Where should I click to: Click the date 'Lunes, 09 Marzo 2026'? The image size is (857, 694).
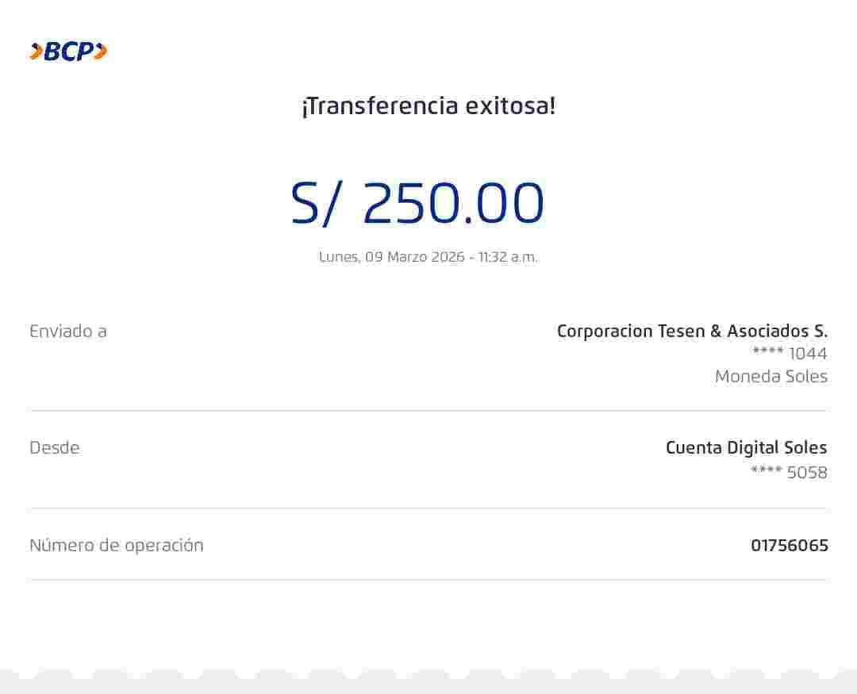pyautogui.click(x=392, y=257)
